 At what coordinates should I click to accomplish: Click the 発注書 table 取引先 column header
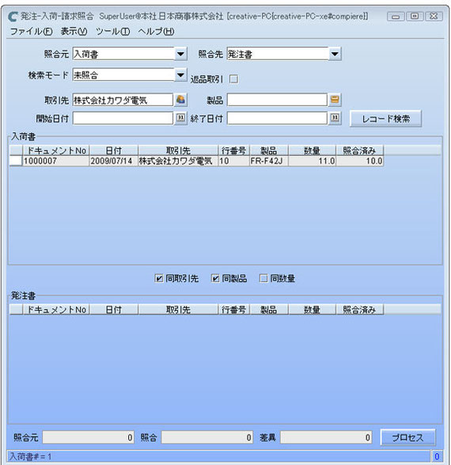178,309
